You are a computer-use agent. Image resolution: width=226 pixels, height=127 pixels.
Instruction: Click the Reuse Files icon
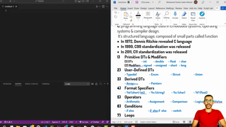(x=193, y=14)
